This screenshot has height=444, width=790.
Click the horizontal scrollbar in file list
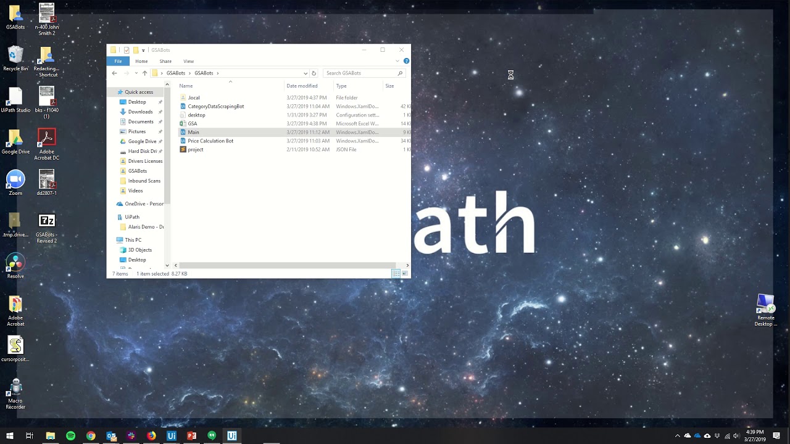(286, 265)
